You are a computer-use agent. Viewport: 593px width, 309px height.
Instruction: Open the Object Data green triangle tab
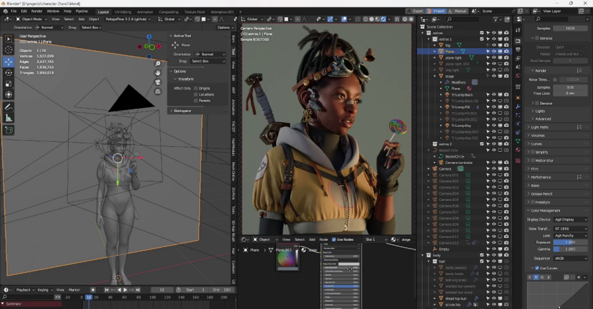[x=518, y=141]
